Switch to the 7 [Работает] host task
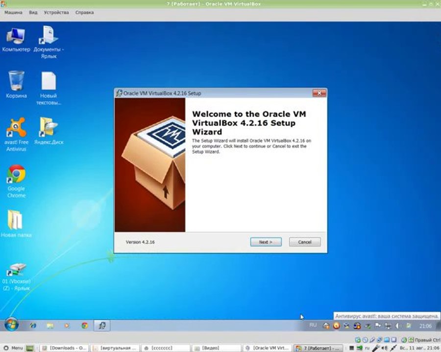 pos(318,348)
